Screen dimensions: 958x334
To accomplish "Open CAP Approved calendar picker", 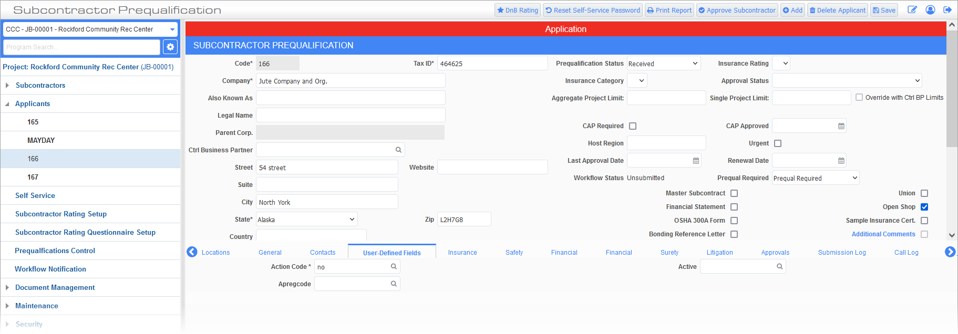I will [x=841, y=126].
